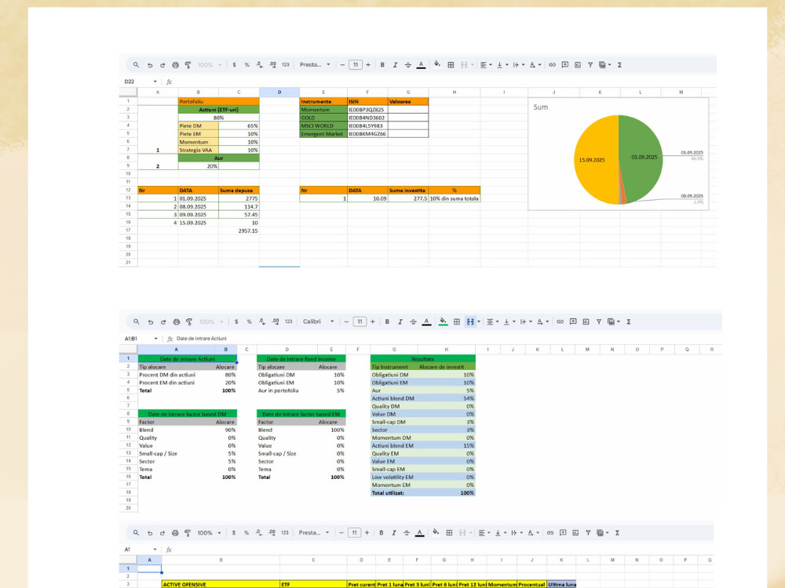Select the 'Suma depusa' header cell
This screenshot has height=588, width=785.
(239, 191)
